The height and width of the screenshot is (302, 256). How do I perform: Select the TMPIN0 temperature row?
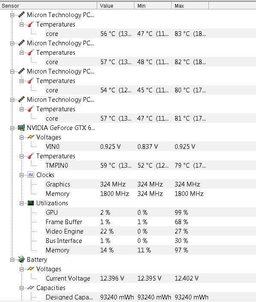pyautogui.click(x=150, y=165)
